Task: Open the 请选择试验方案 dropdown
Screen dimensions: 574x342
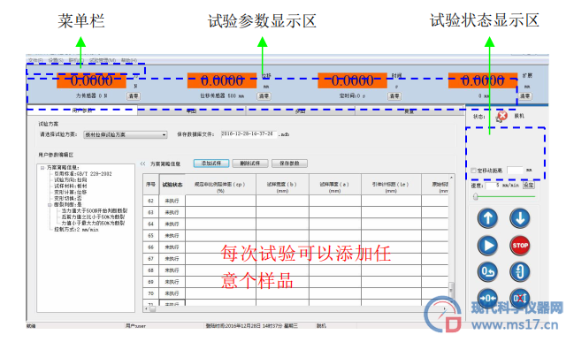Action: (126, 135)
